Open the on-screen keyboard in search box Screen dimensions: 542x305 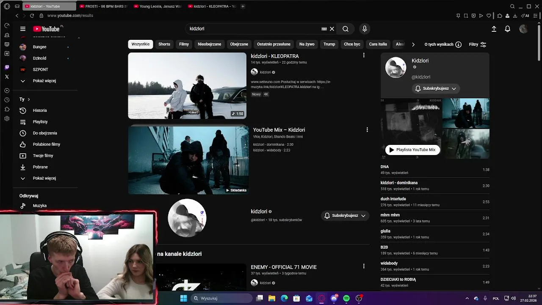tap(324, 29)
